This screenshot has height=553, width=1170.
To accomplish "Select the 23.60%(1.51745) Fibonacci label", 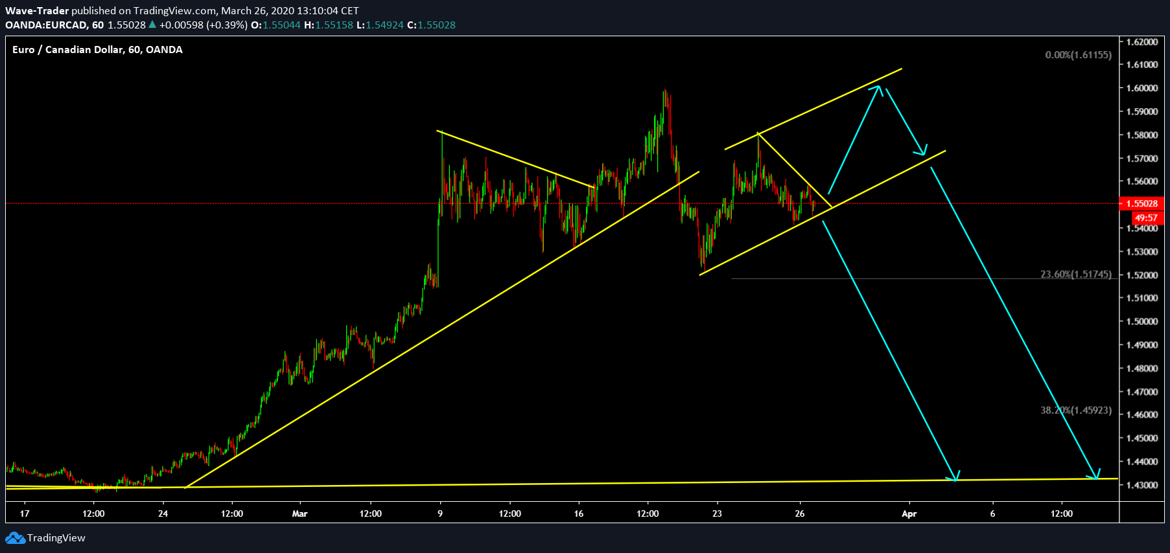I will pyautogui.click(x=1076, y=275).
